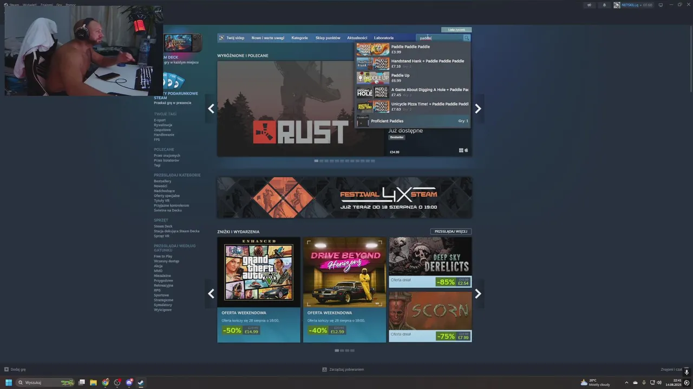The image size is (693, 389).
Task: Open the 'Festiwal 4X Steam' banner
Action: coord(344,197)
